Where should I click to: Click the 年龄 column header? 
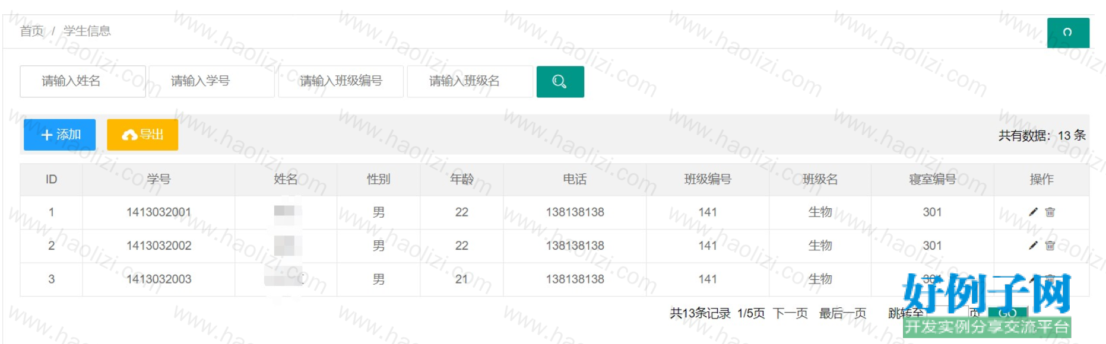click(462, 180)
